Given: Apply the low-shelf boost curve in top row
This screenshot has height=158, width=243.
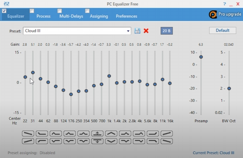Looking at the screenshot, I should [42, 134].
